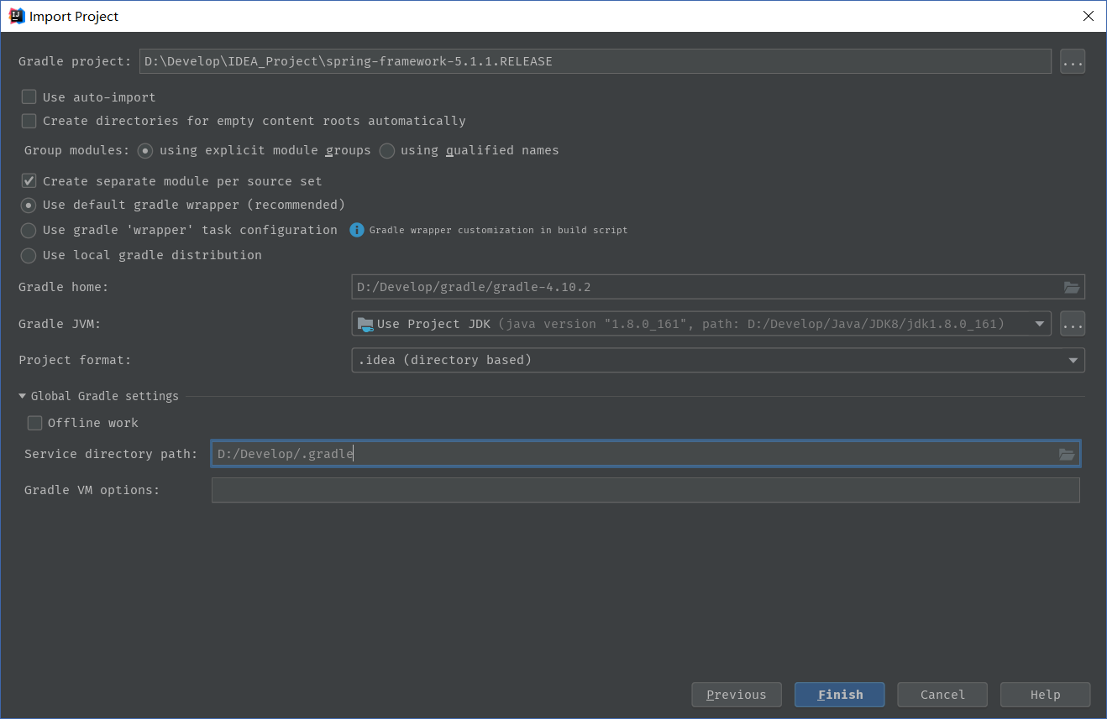Click the 'Gradle wrapper customization in build script' text
This screenshot has height=719, width=1107.
pyautogui.click(x=499, y=230)
